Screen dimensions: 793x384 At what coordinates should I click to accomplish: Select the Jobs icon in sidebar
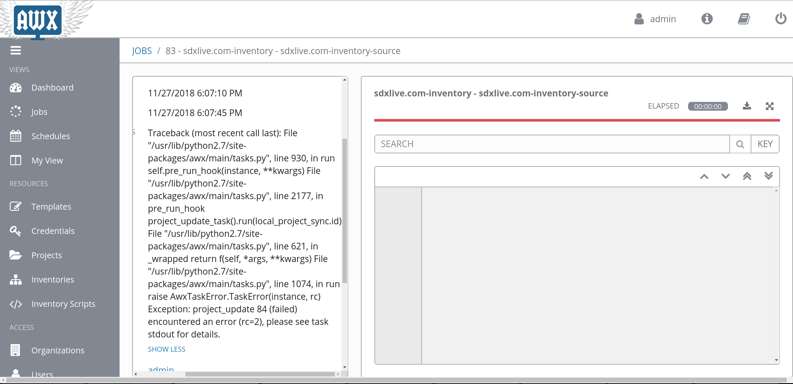tap(39, 112)
